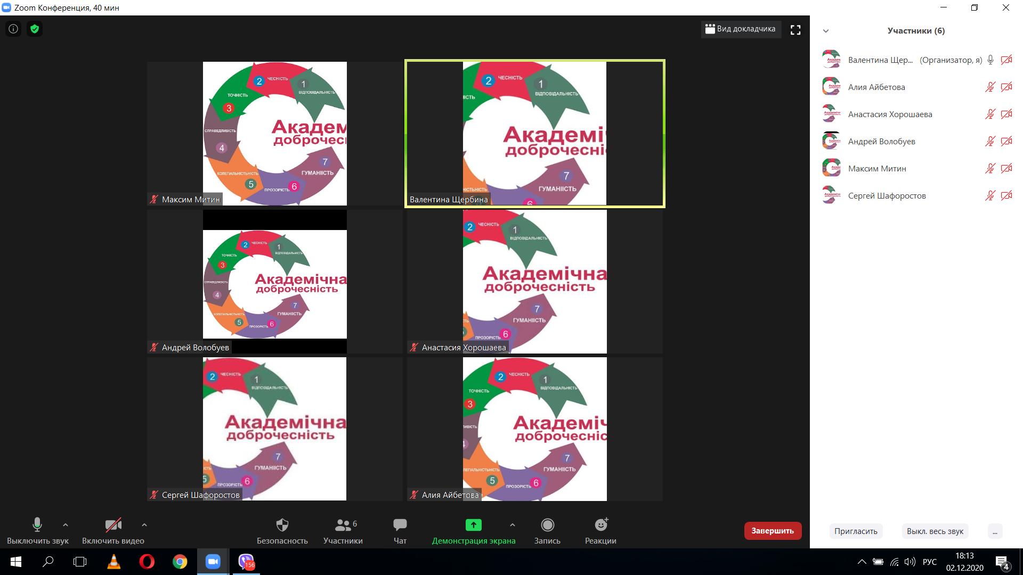End the meeting with Завершить

point(773,530)
